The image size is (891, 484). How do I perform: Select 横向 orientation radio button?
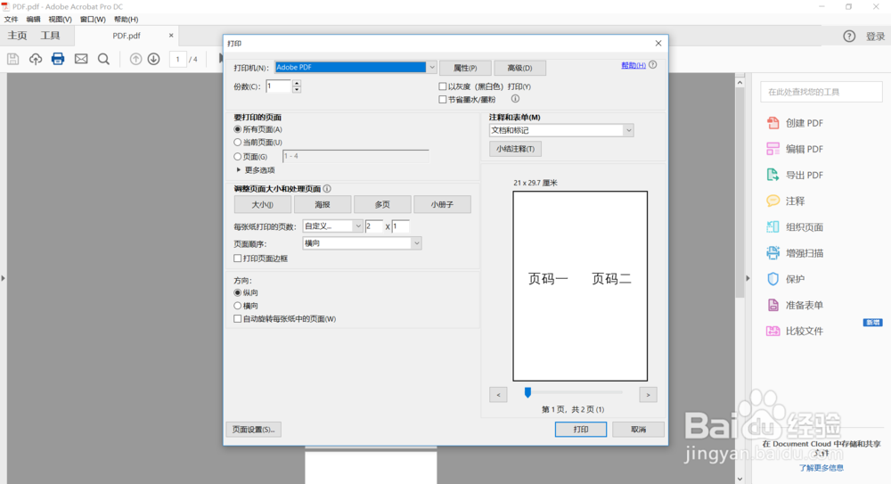click(238, 306)
